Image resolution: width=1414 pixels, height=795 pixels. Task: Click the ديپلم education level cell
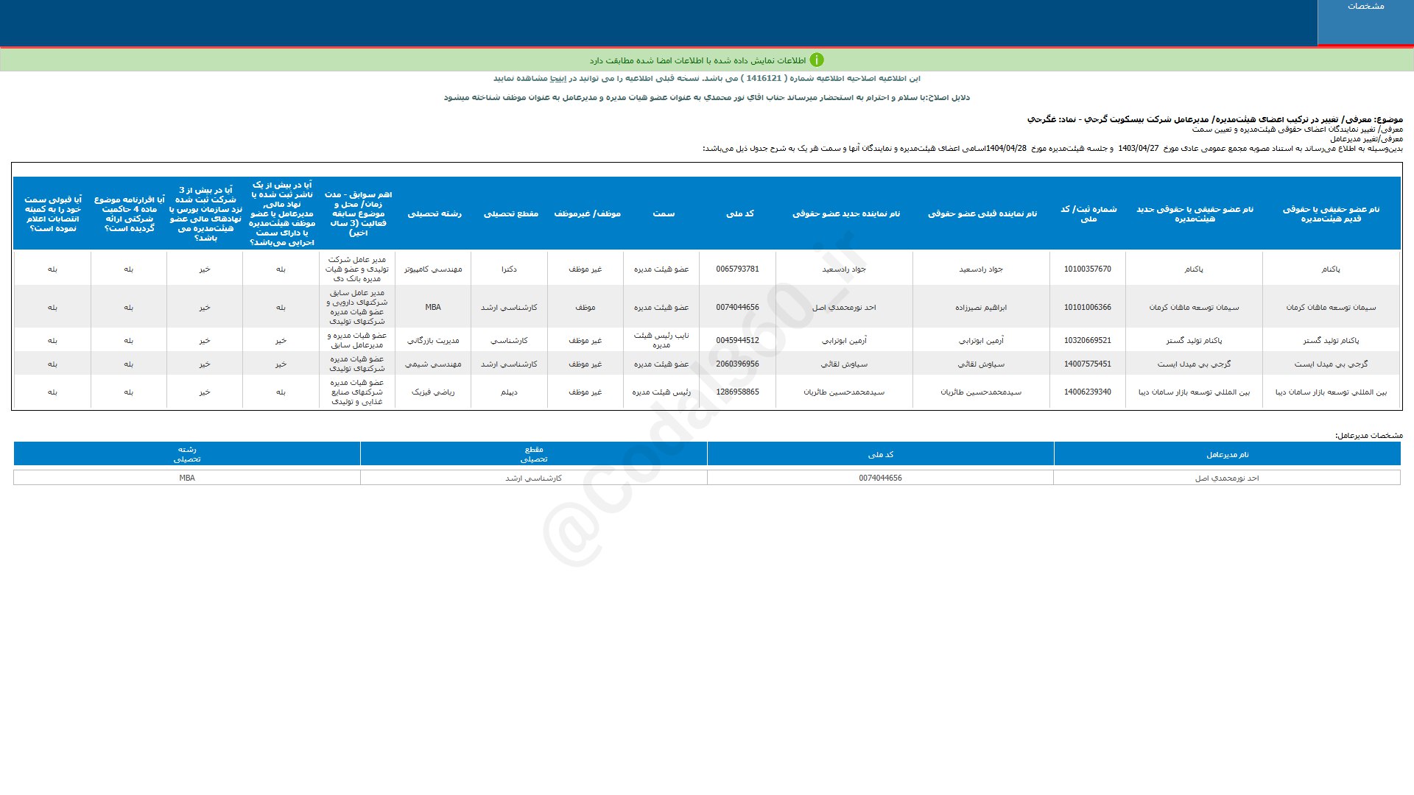click(x=509, y=392)
